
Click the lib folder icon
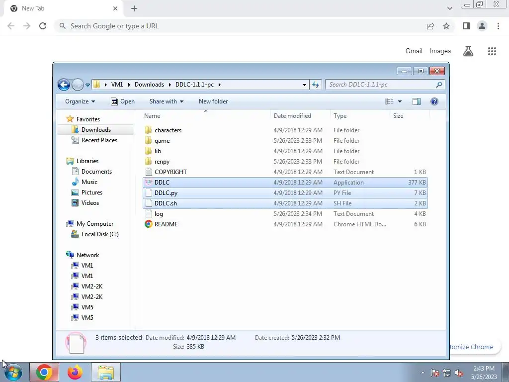point(148,151)
